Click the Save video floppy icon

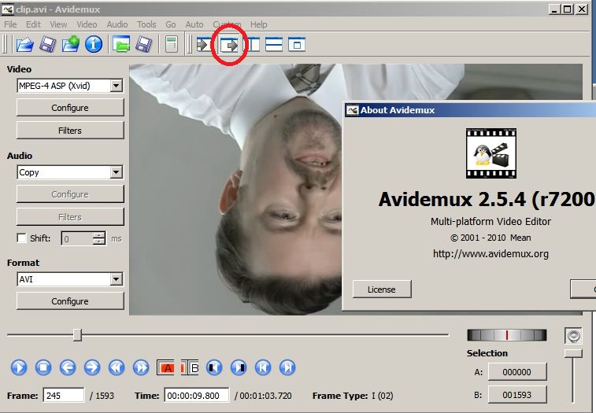point(47,45)
